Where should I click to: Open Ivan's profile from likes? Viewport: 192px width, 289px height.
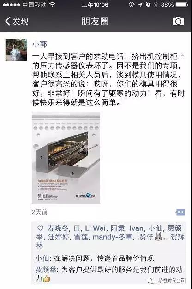click(x=137, y=228)
